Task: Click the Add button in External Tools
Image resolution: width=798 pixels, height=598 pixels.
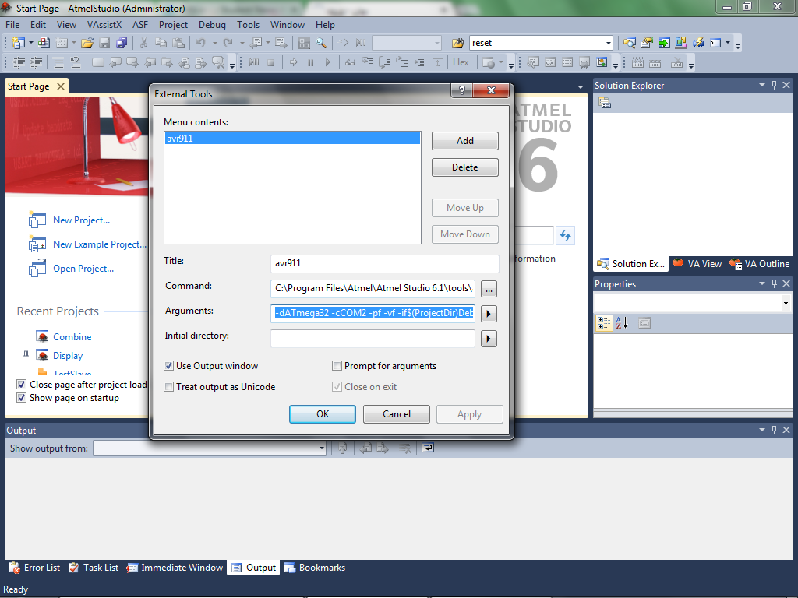Action: point(464,141)
